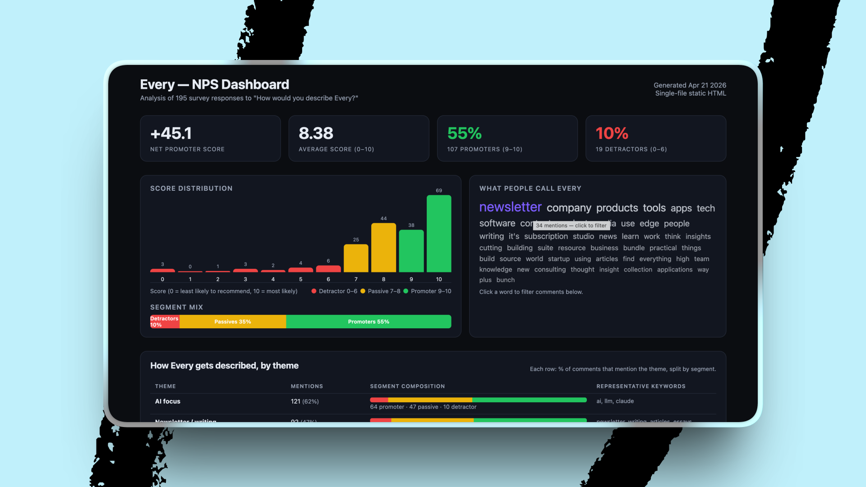
Task: Select the word 'building'
Action: tap(520, 248)
